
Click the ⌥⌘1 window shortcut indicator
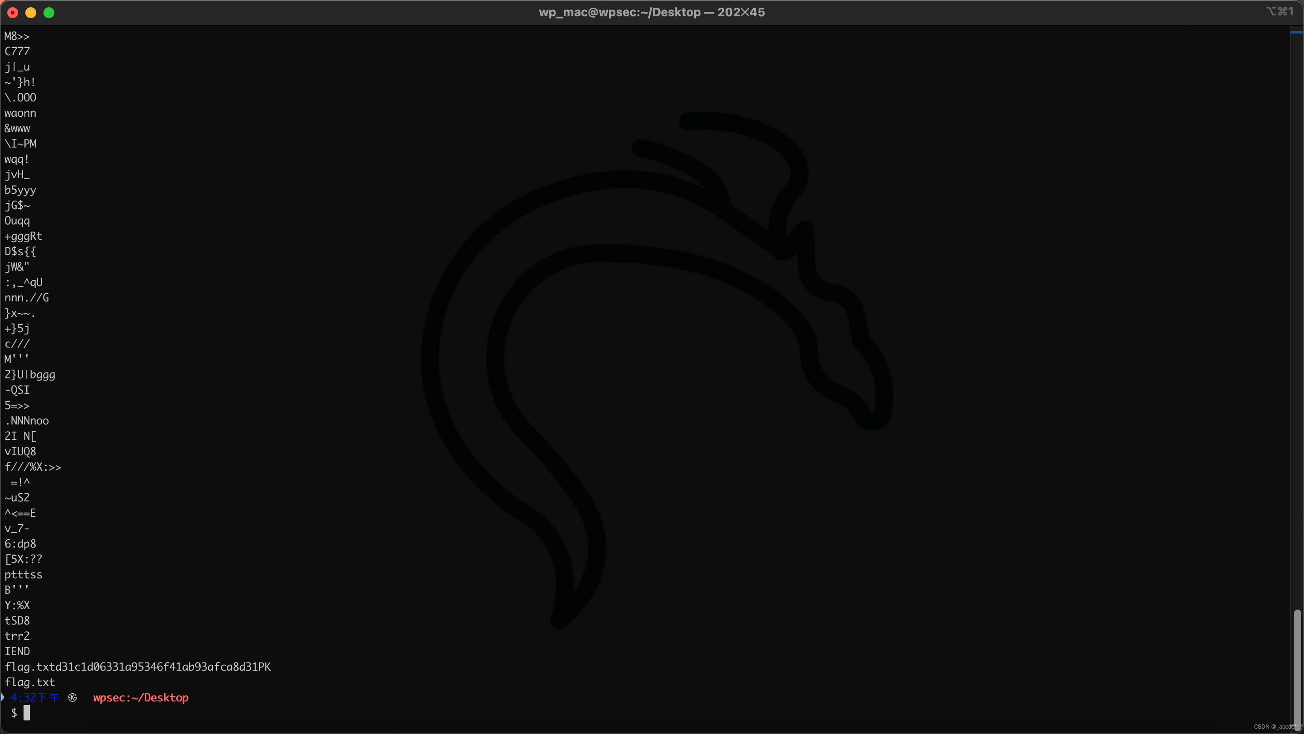(x=1279, y=11)
